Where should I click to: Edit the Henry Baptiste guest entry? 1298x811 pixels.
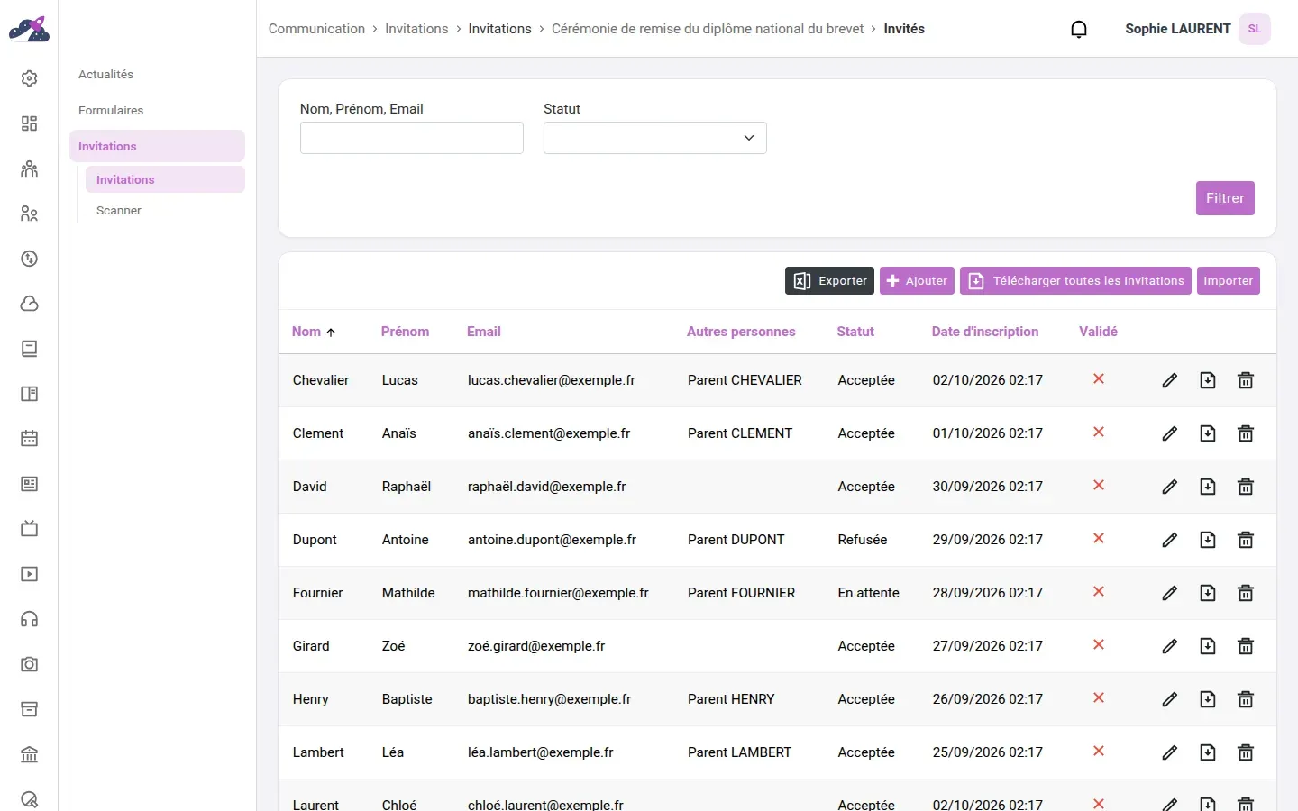click(1169, 699)
